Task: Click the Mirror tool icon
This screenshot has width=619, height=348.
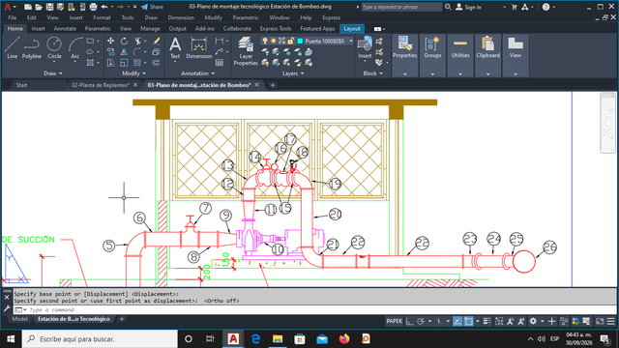Action: tap(124, 51)
